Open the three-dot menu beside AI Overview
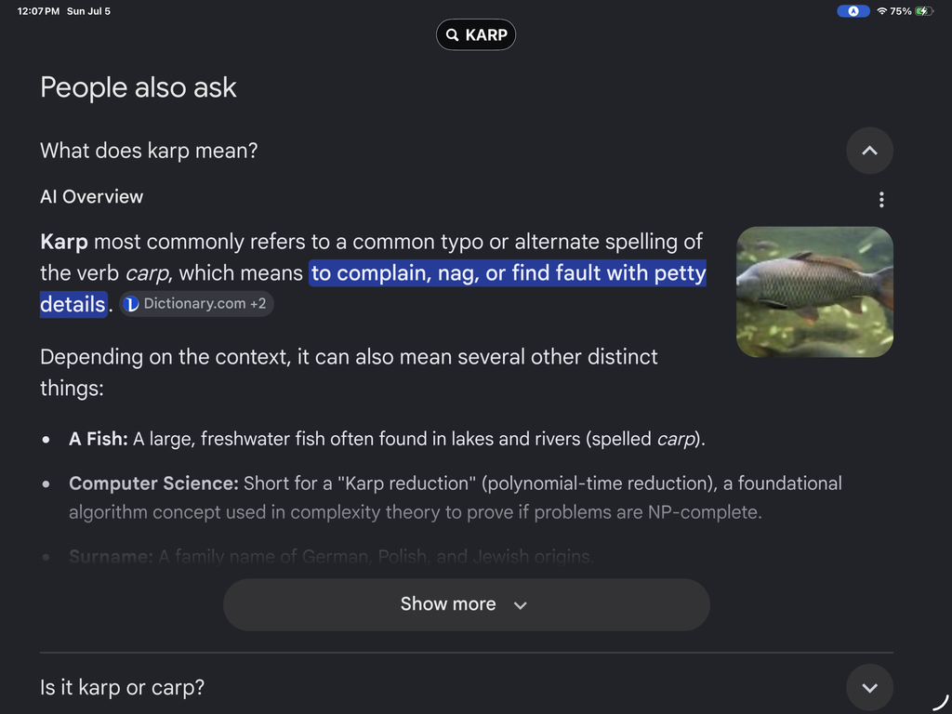The height and width of the screenshot is (714, 952). point(881,200)
